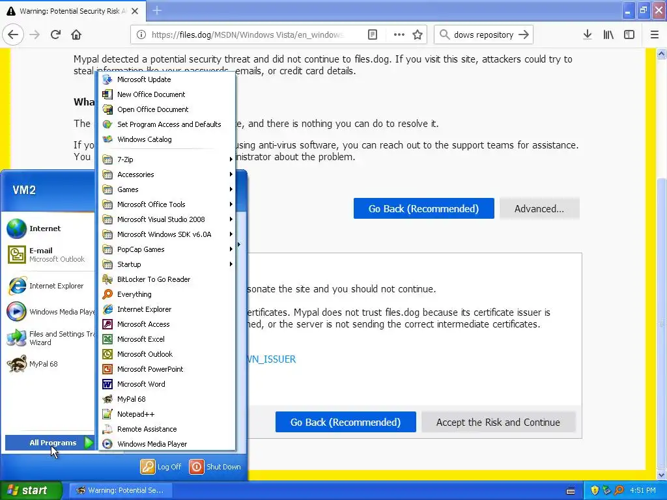This screenshot has height=500, width=667.
Task: Open Set Program Access and Defaults
Action: [x=167, y=124]
